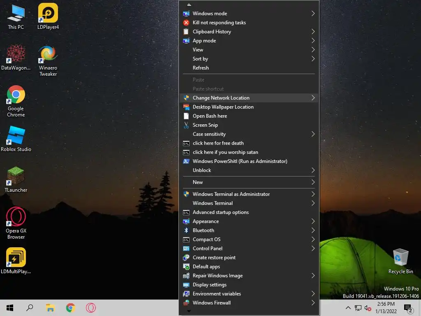This screenshot has height=316, width=421.
Task: Click the network tray icon
Action: pyautogui.click(x=358, y=308)
